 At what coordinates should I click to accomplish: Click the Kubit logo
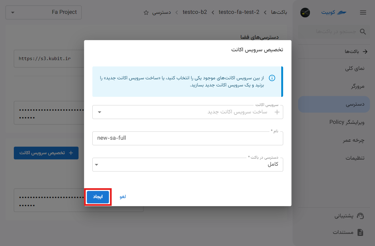click(334, 12)
